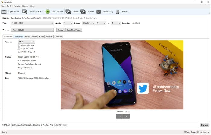Screen dimensions: 211x135
Task: Click the 'Decomb' filter text
Action: (21, 73)
